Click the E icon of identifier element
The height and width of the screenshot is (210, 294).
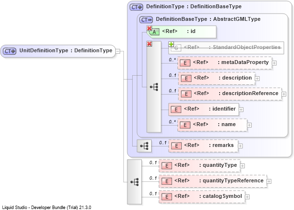176,110
